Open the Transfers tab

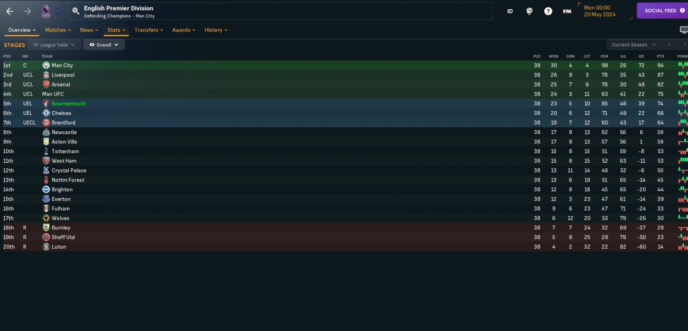coord(149,30)
